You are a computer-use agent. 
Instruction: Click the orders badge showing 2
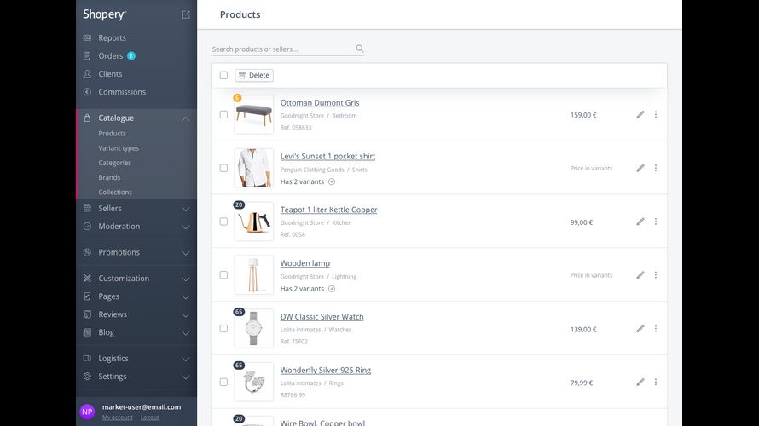pyautogui.click(x=131, y=55)
